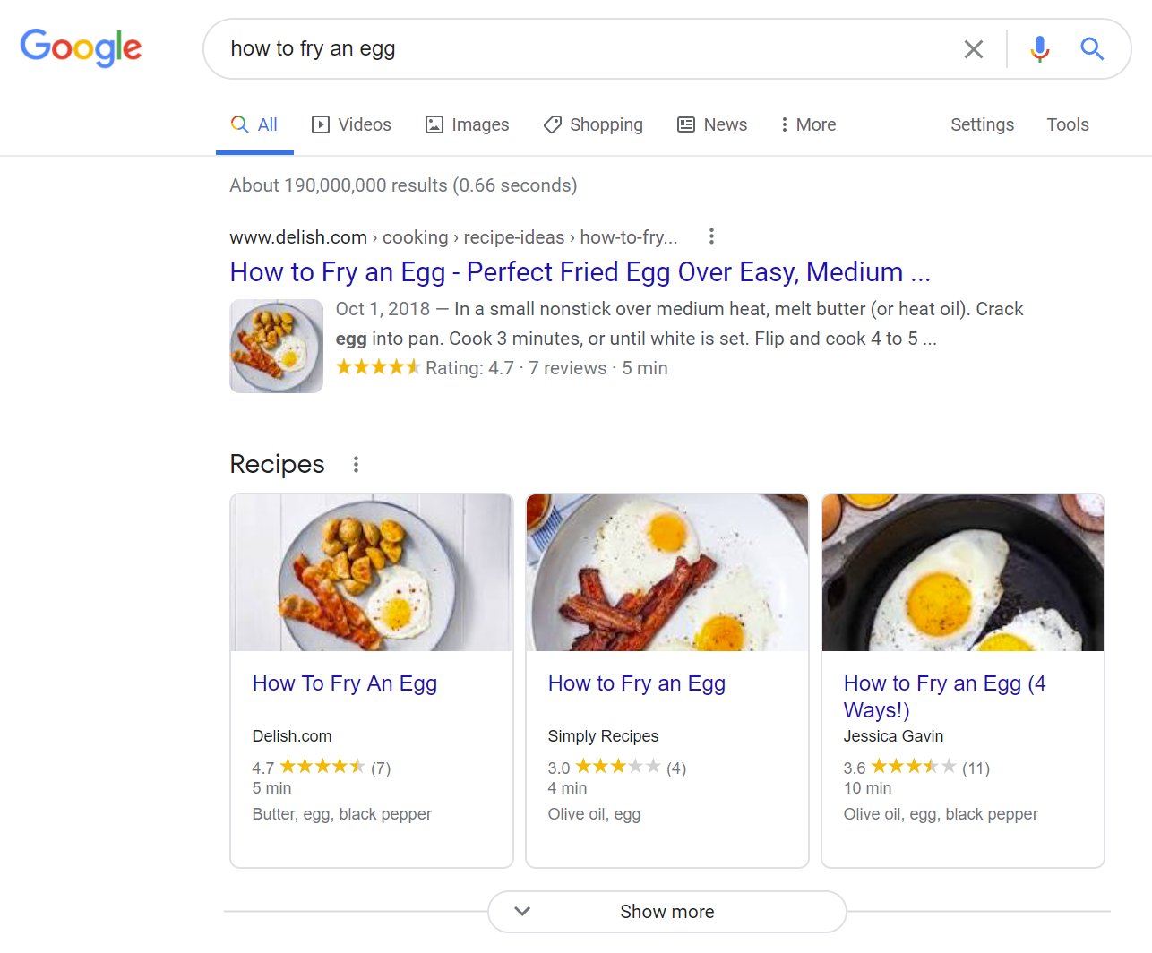Click inside the search query field
Screen dimensions: 1152x953
coord(582,49)
